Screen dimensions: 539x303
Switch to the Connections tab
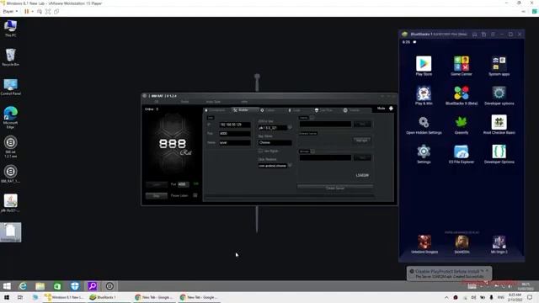click(216, 110)
